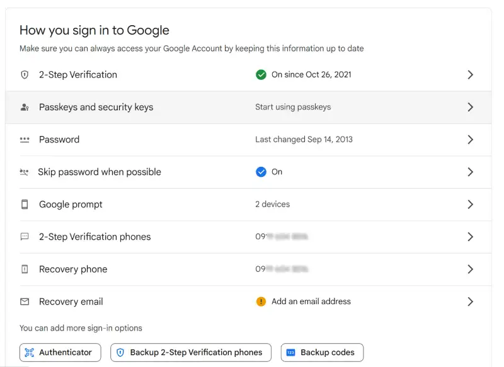Screen dimensions: 504x367
Task: Open Passkeys and security keys row
Action: [96, 107]
